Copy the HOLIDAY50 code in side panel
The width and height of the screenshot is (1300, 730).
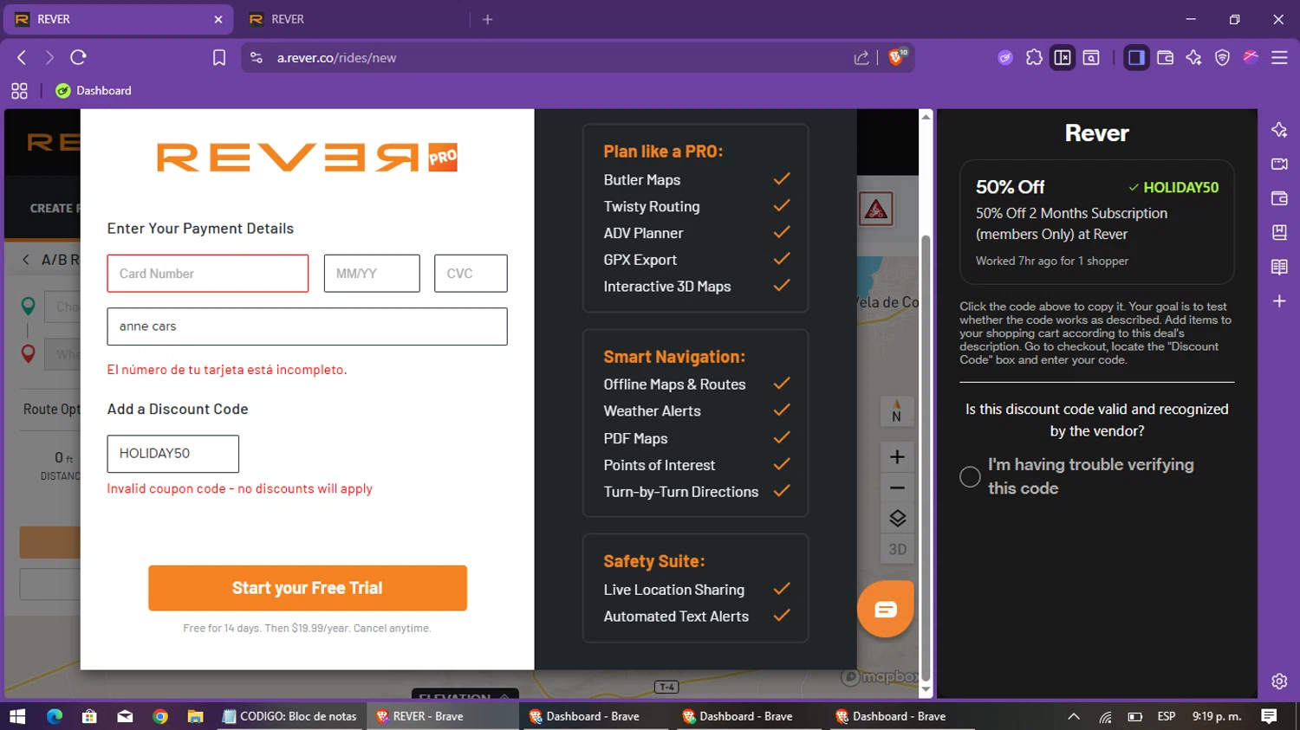(1173, 187)
